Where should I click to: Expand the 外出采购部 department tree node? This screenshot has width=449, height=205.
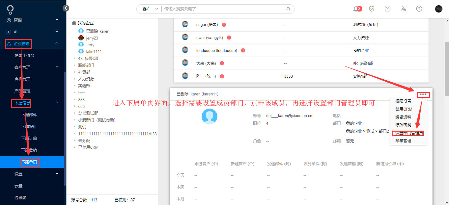point(74,58)
